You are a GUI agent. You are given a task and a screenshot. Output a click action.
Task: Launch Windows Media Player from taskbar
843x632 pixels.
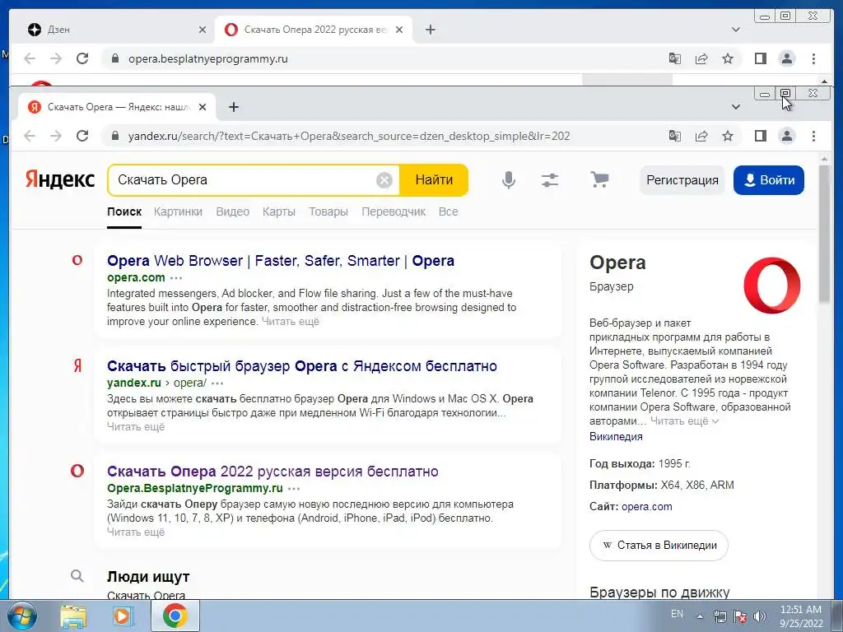(x=123, y=616)
